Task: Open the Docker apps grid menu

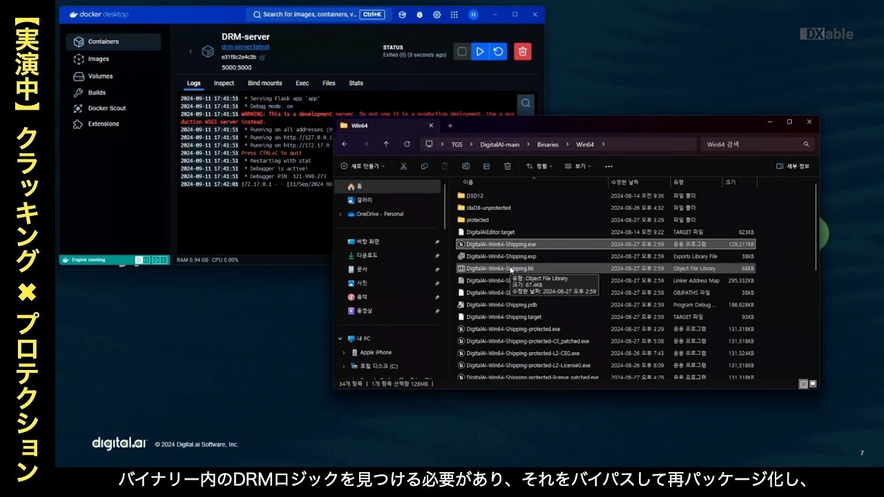Action: coord(454,14)
